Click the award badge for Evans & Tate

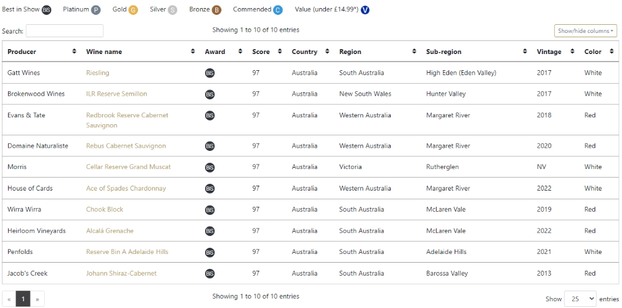pyautogui.click(x=210, y=115)
